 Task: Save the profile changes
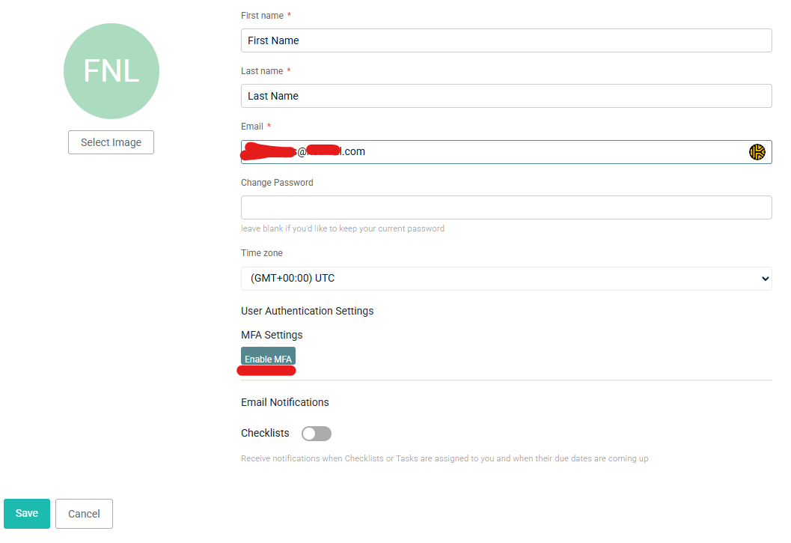[26, 513]
